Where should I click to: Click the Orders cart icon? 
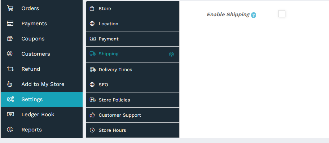[10, 8]
